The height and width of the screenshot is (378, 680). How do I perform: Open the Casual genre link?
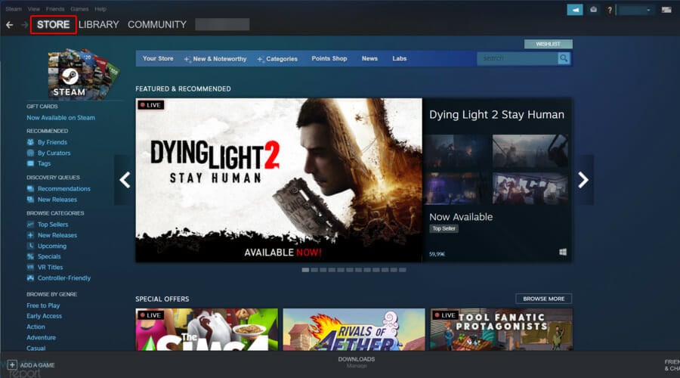click(x=36, y=348)
